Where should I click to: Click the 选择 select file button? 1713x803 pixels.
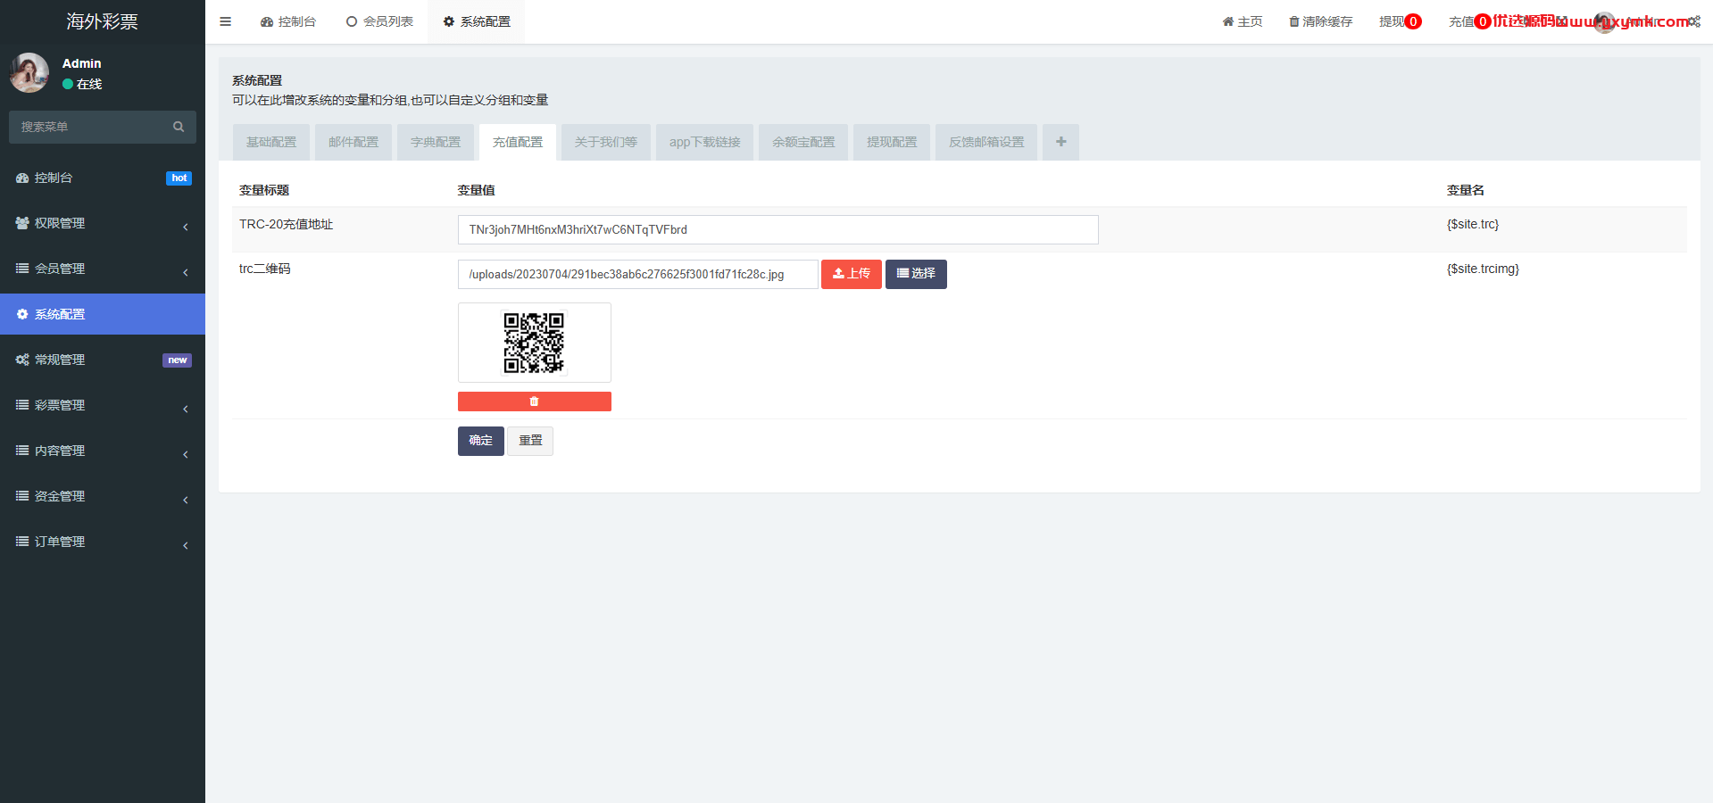pyautogui.click(x=916, y=274)
